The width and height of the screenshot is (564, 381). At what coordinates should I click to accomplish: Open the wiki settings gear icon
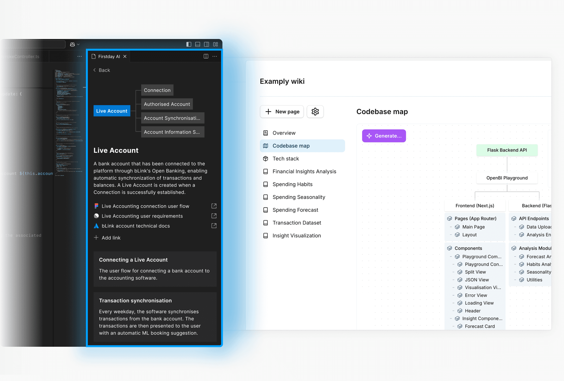(x=315, y=112)
